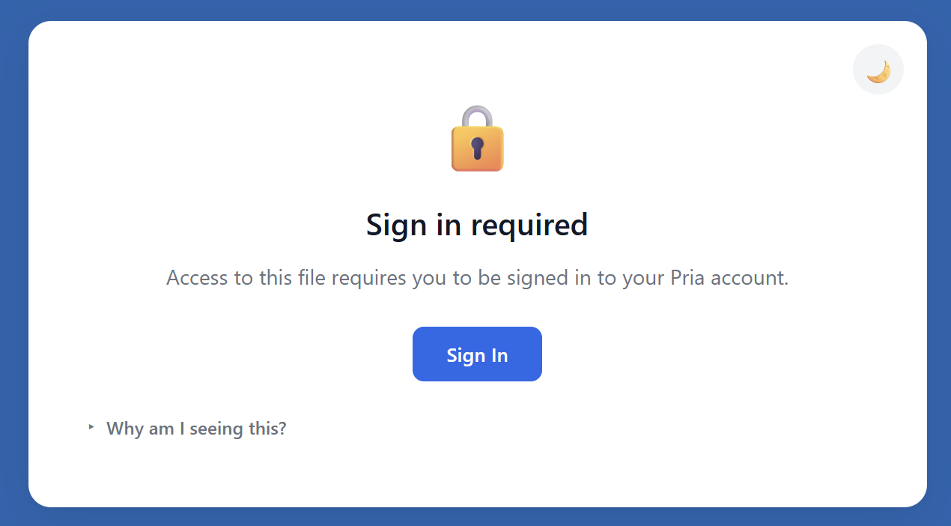Click the blue filled Sign In control
The height and width of the screenshot is (526, 951).
pos(477,354)
